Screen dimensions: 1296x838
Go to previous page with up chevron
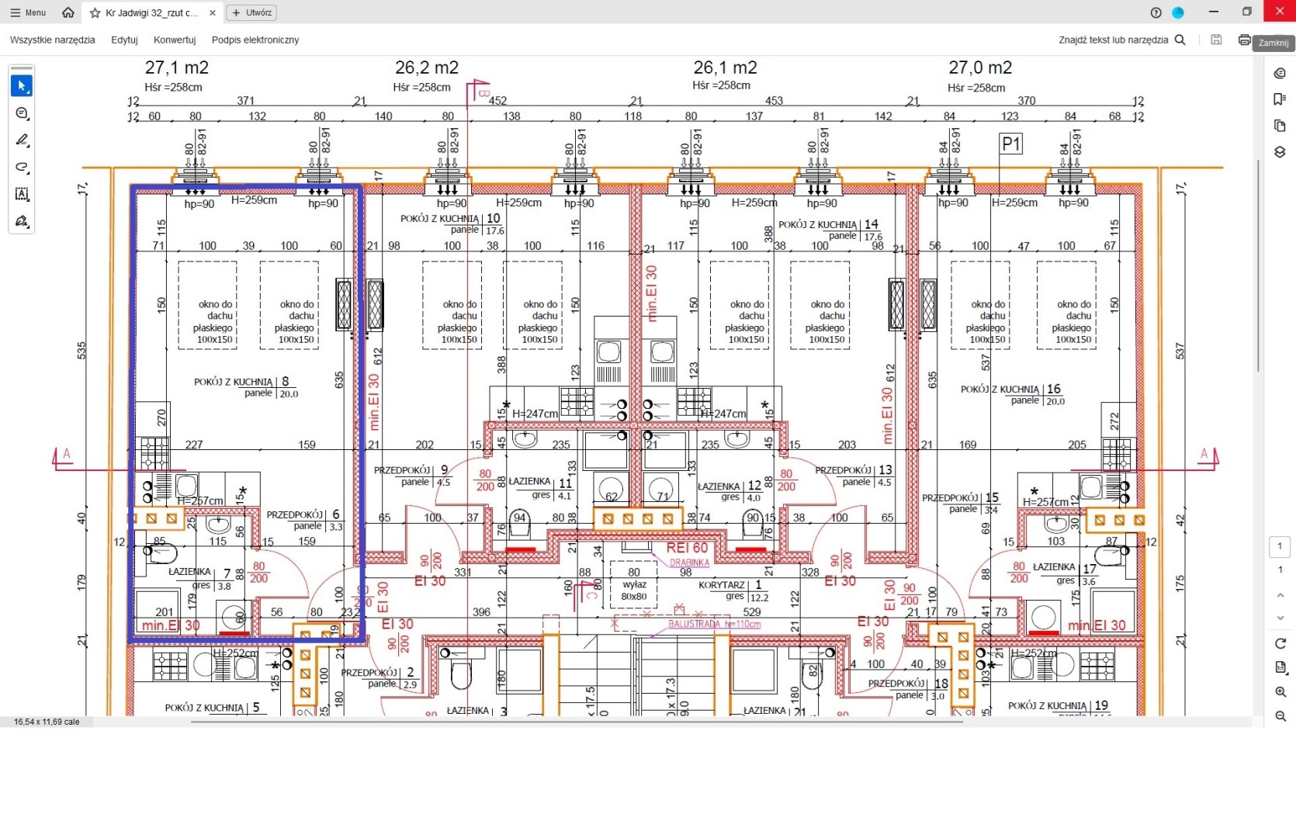(x=1280, y=595)
